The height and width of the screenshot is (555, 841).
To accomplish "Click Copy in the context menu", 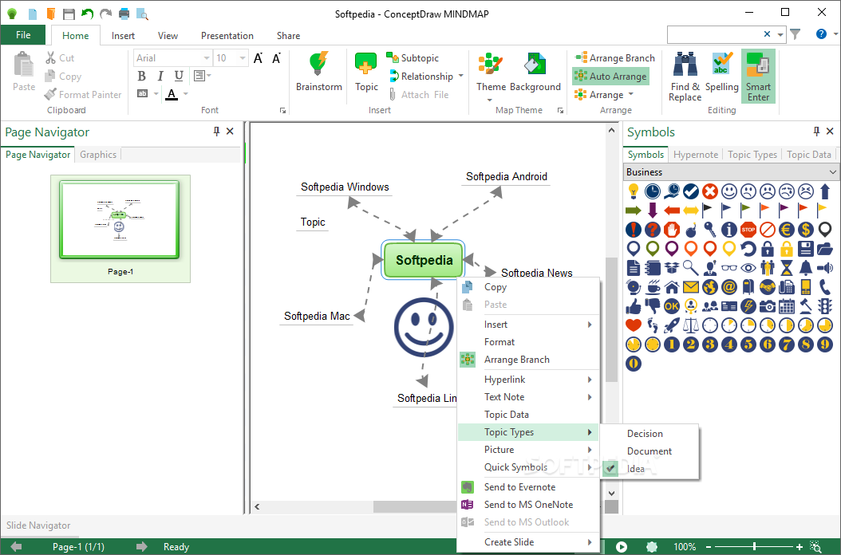I will pyautogui.click(x=527, y=287).
